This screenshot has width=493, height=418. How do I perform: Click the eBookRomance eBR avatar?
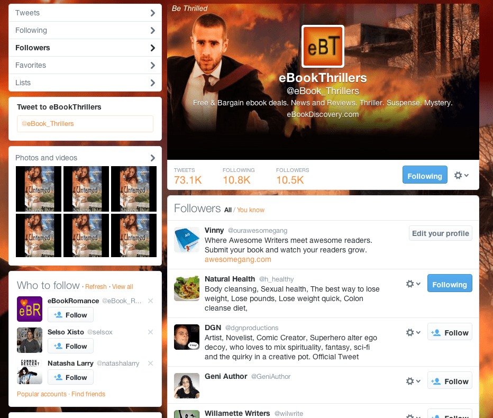point(30,309)
